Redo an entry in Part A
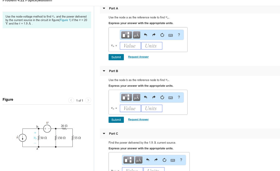Viewport: 280px width, 171px height. tap(154, 35)
